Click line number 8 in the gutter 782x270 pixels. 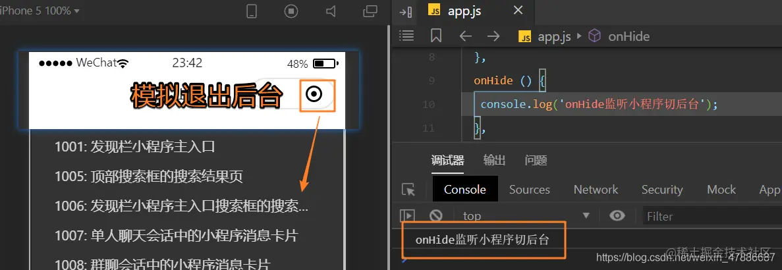tap(432, 57)
